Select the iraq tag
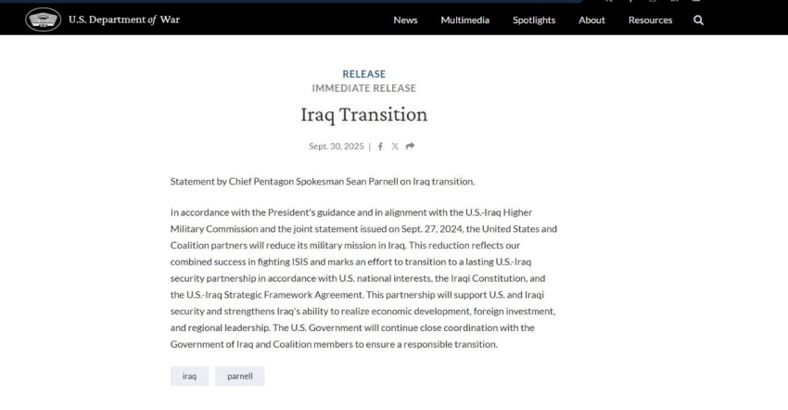Screen dimensions: 788x410 (x=189, y=377)
